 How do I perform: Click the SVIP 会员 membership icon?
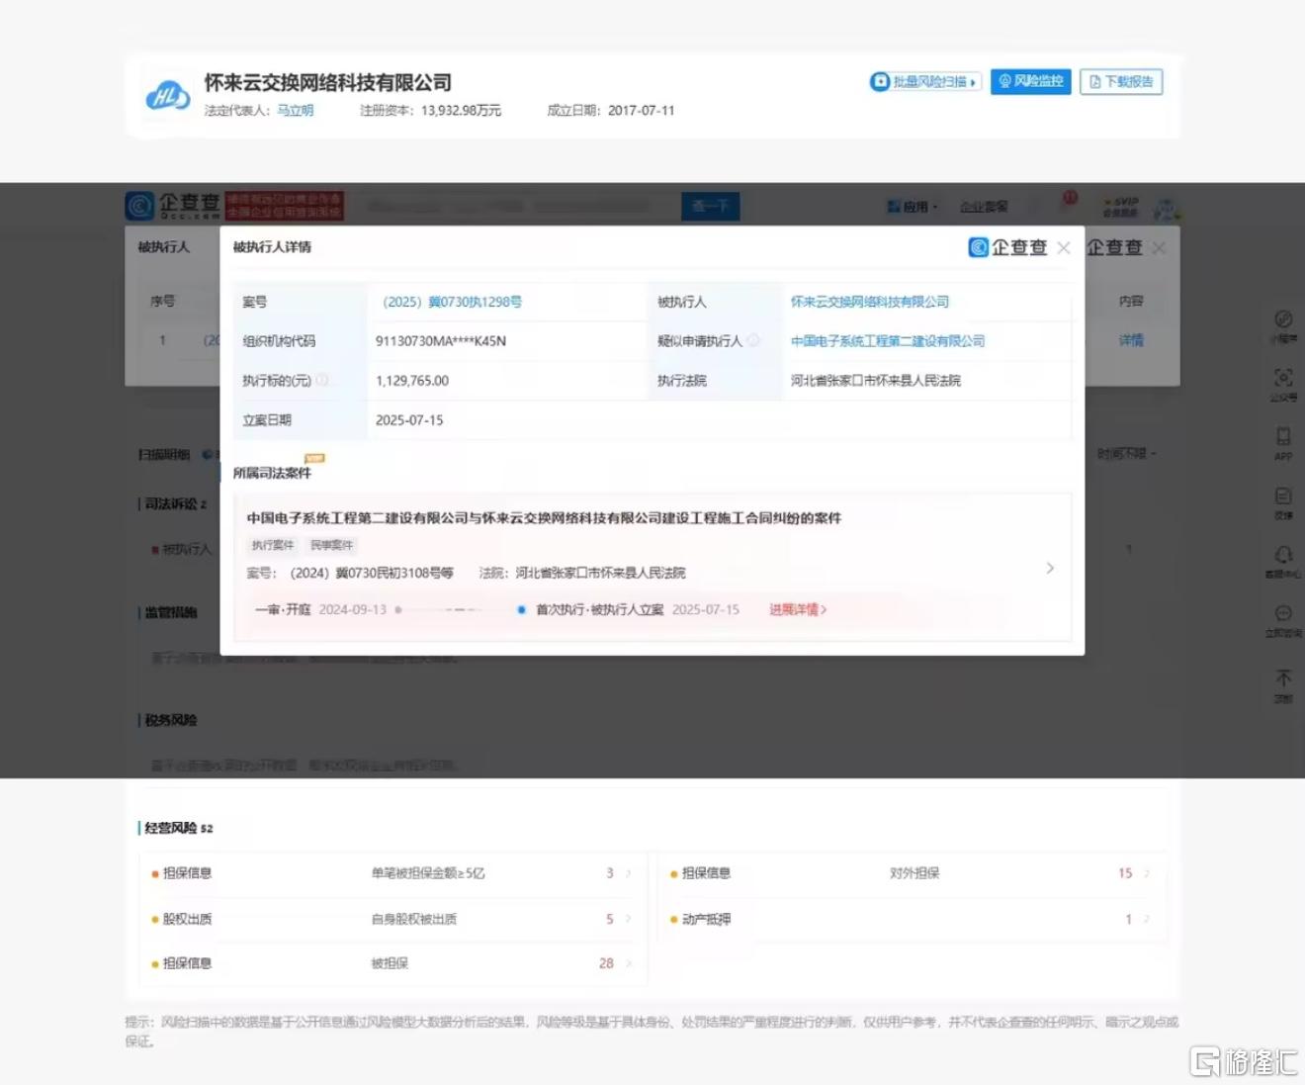(1120, 207)
